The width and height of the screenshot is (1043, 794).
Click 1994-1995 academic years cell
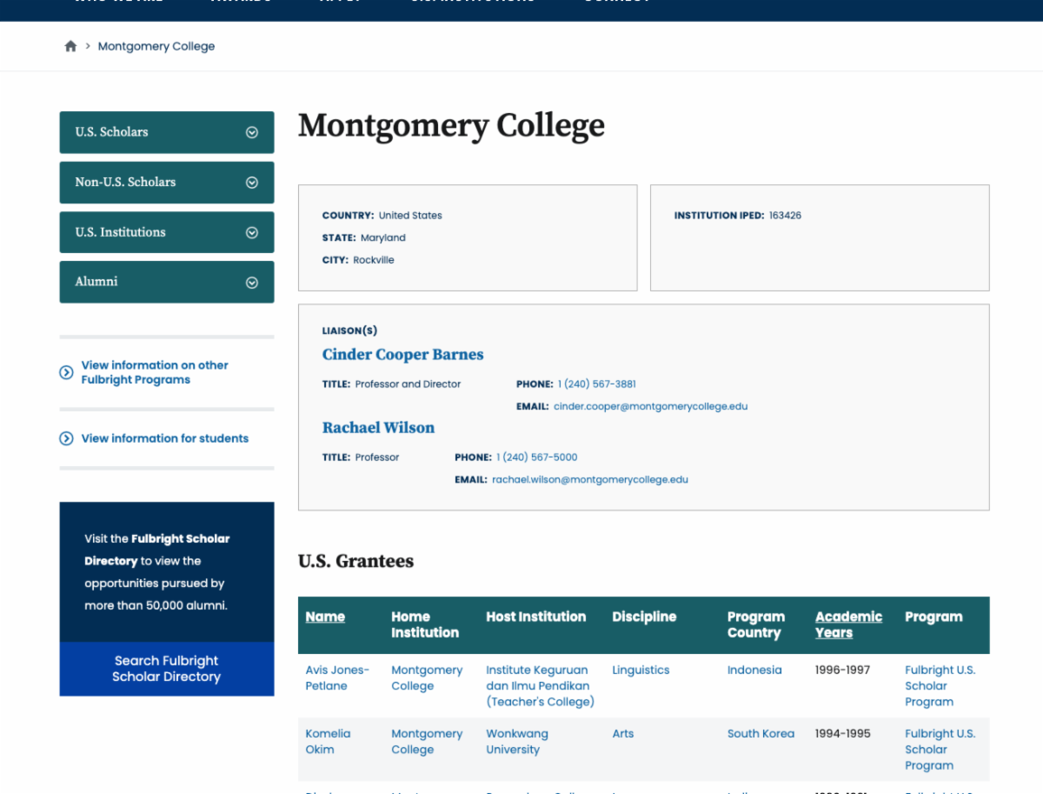(842, 733)
